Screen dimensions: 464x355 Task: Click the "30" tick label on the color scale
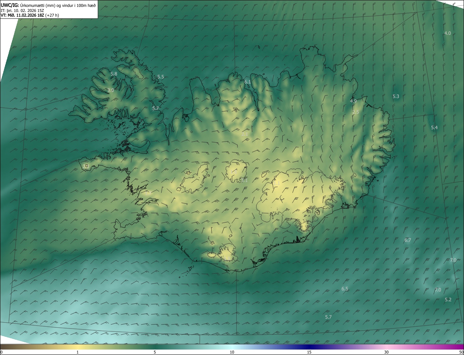[386, 352]
